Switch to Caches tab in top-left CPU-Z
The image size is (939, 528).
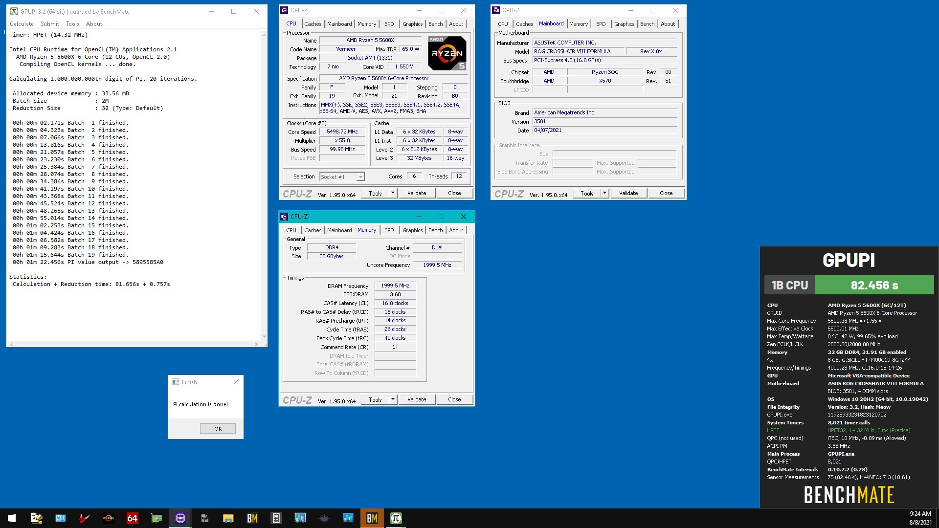313,24
